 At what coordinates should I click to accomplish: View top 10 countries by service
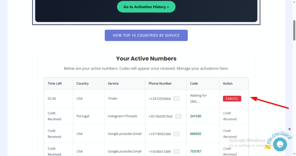(146, 35)
